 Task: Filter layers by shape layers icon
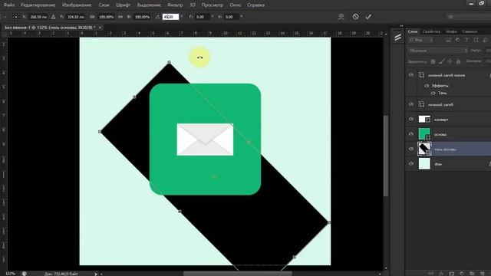pyautogui.click(x=476, y=40)
